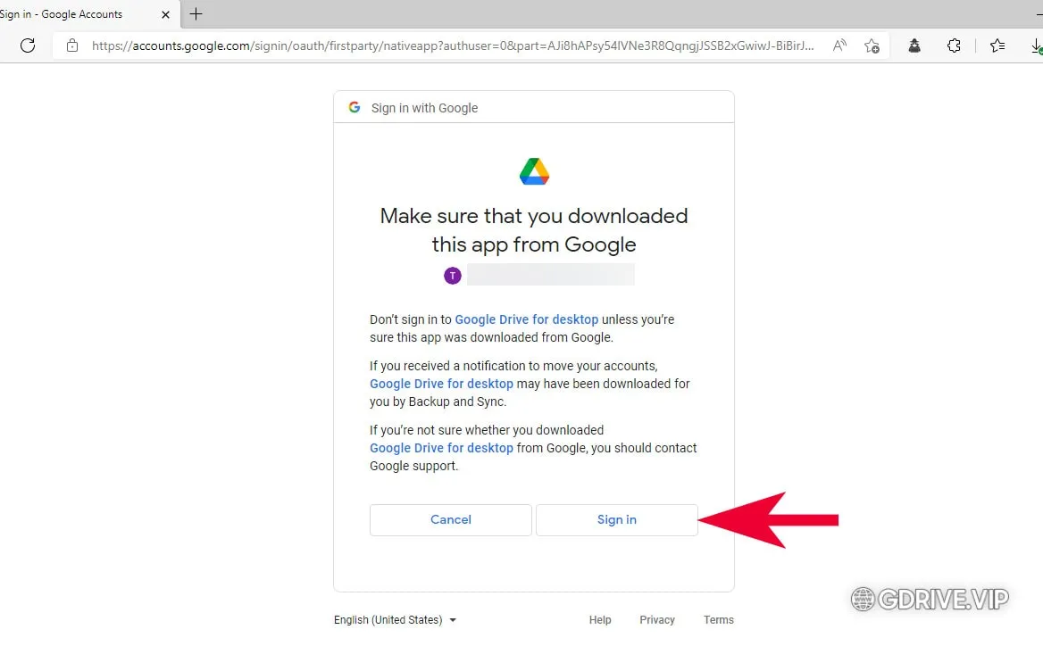The image size is (1043, 646).
Task: Click inside the address bar
Action: [x=446, y=46]
